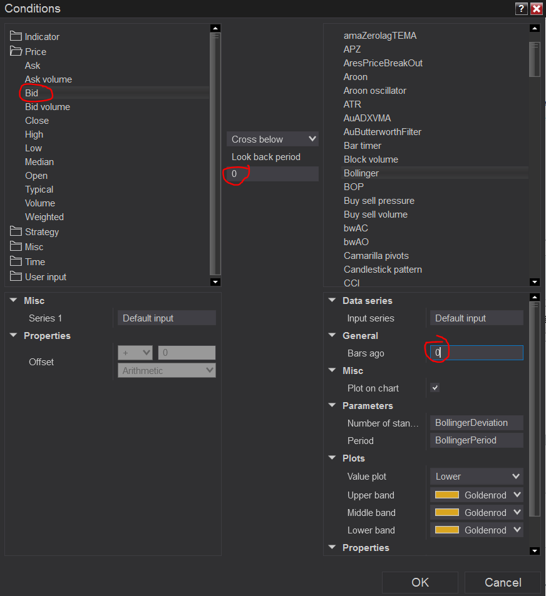Toggle the Plot on chart checkbox

click(x=435, y=388)
